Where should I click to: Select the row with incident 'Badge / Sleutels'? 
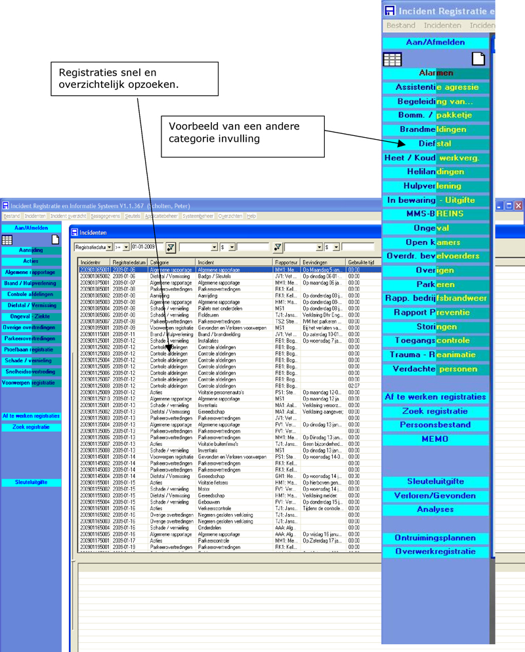pos(230,276)
